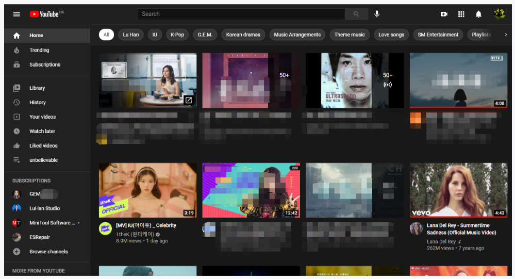Open Trending in the sidebar
Image resolution: width=515 pixels, height=279 pixels.
47,50
